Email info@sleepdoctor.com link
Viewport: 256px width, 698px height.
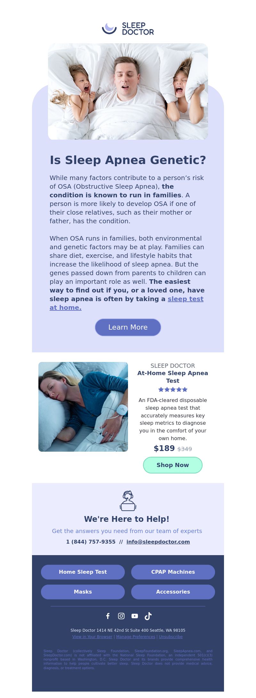coord(158,542)
